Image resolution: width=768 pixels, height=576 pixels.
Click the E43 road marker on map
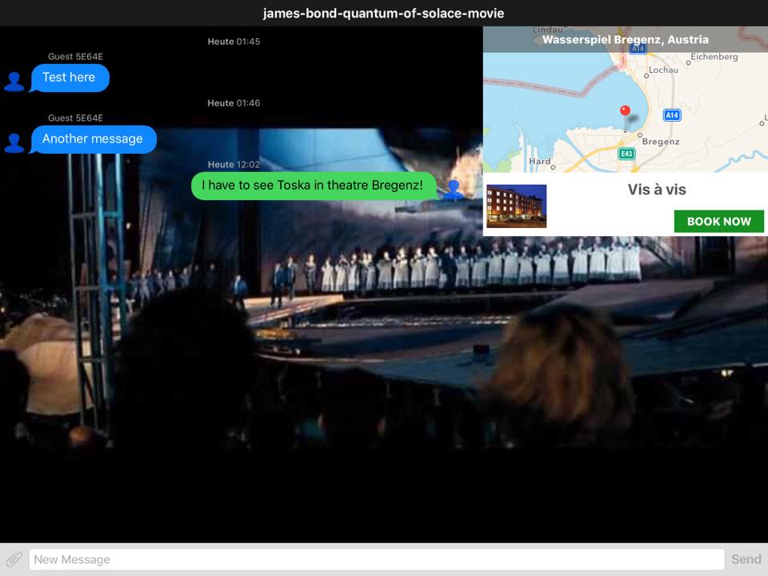coord(626,154)
